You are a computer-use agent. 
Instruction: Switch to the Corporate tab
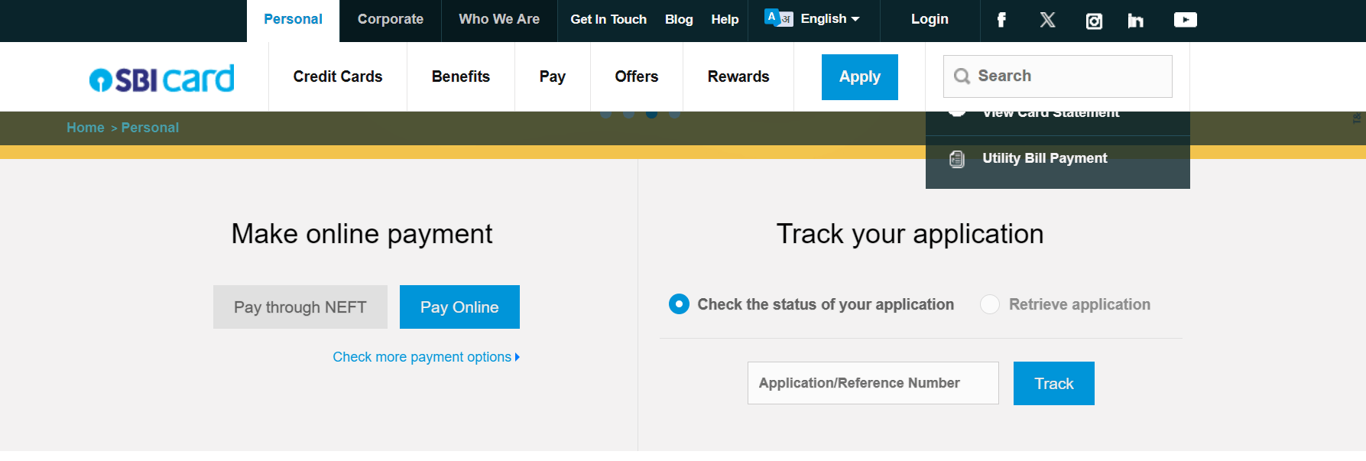click(391, 20)
